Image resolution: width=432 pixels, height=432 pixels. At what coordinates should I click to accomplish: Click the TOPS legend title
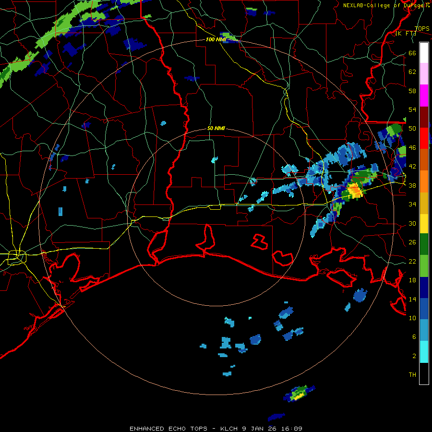click(x=422, y=28)
